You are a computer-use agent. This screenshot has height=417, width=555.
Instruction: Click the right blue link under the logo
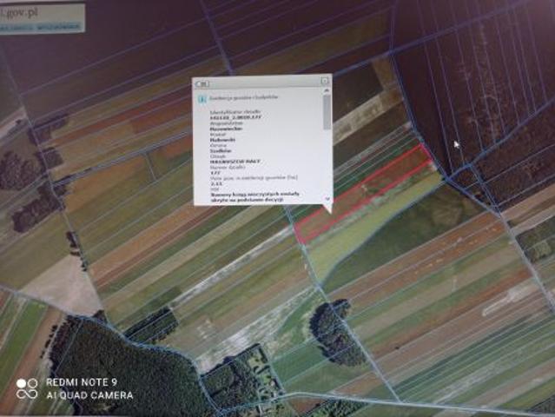coord(59,27)
